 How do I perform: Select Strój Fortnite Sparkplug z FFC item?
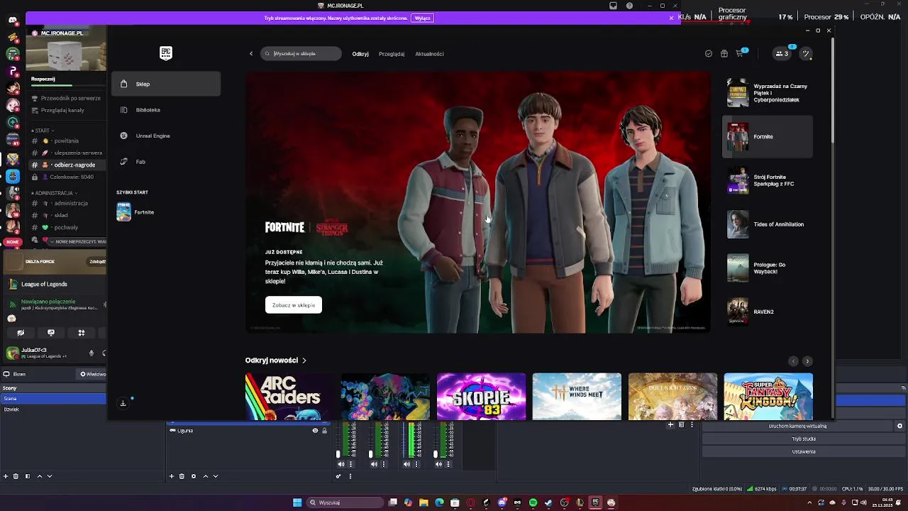(x=768, y=180)
